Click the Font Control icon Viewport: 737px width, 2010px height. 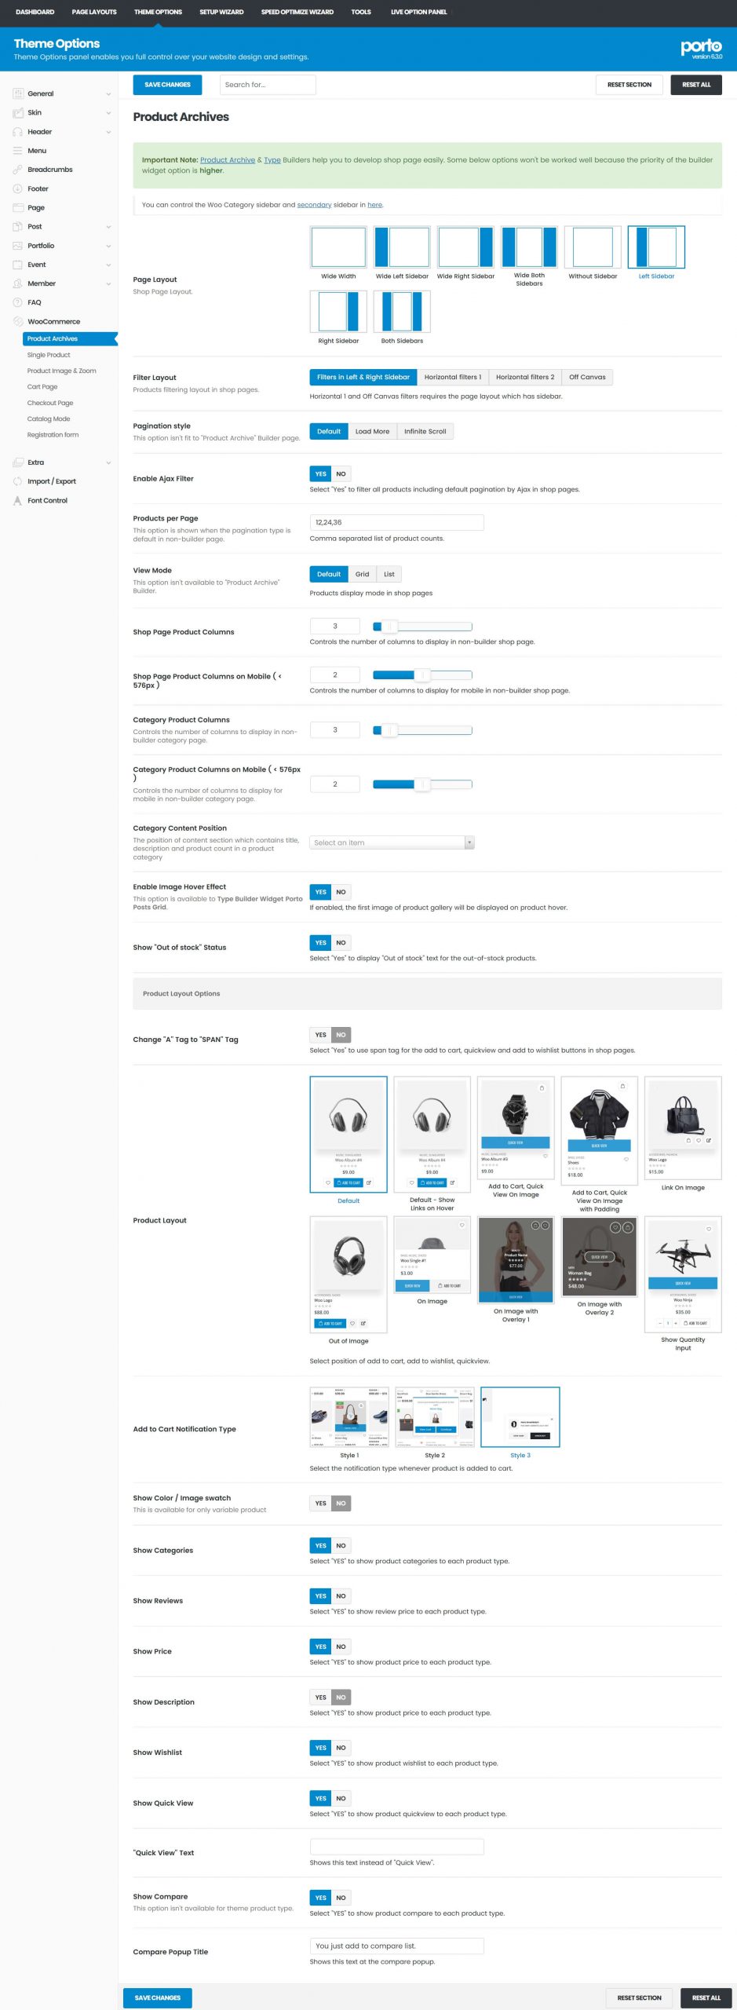tap(18, 501)
